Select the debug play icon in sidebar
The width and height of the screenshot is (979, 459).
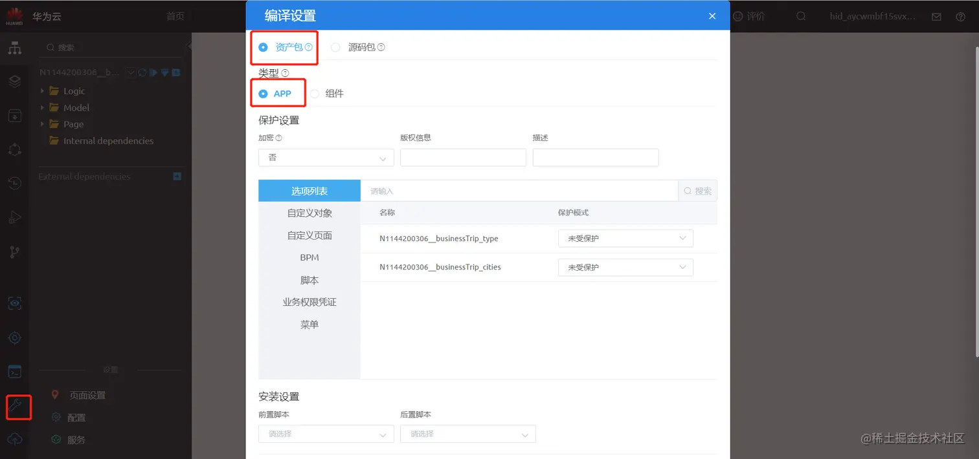coord(14,217)
